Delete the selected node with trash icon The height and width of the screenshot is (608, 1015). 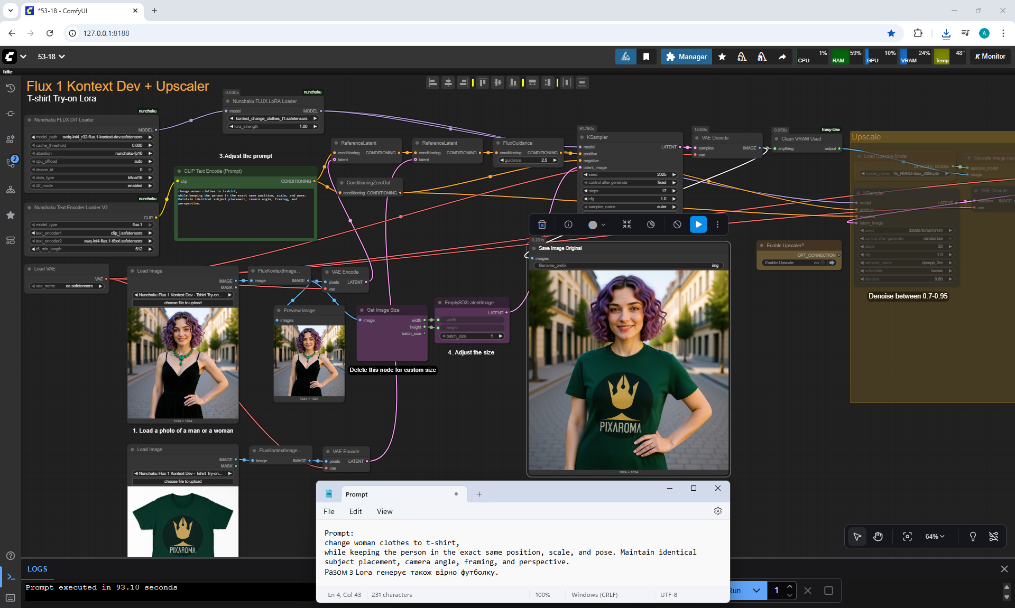542,225
